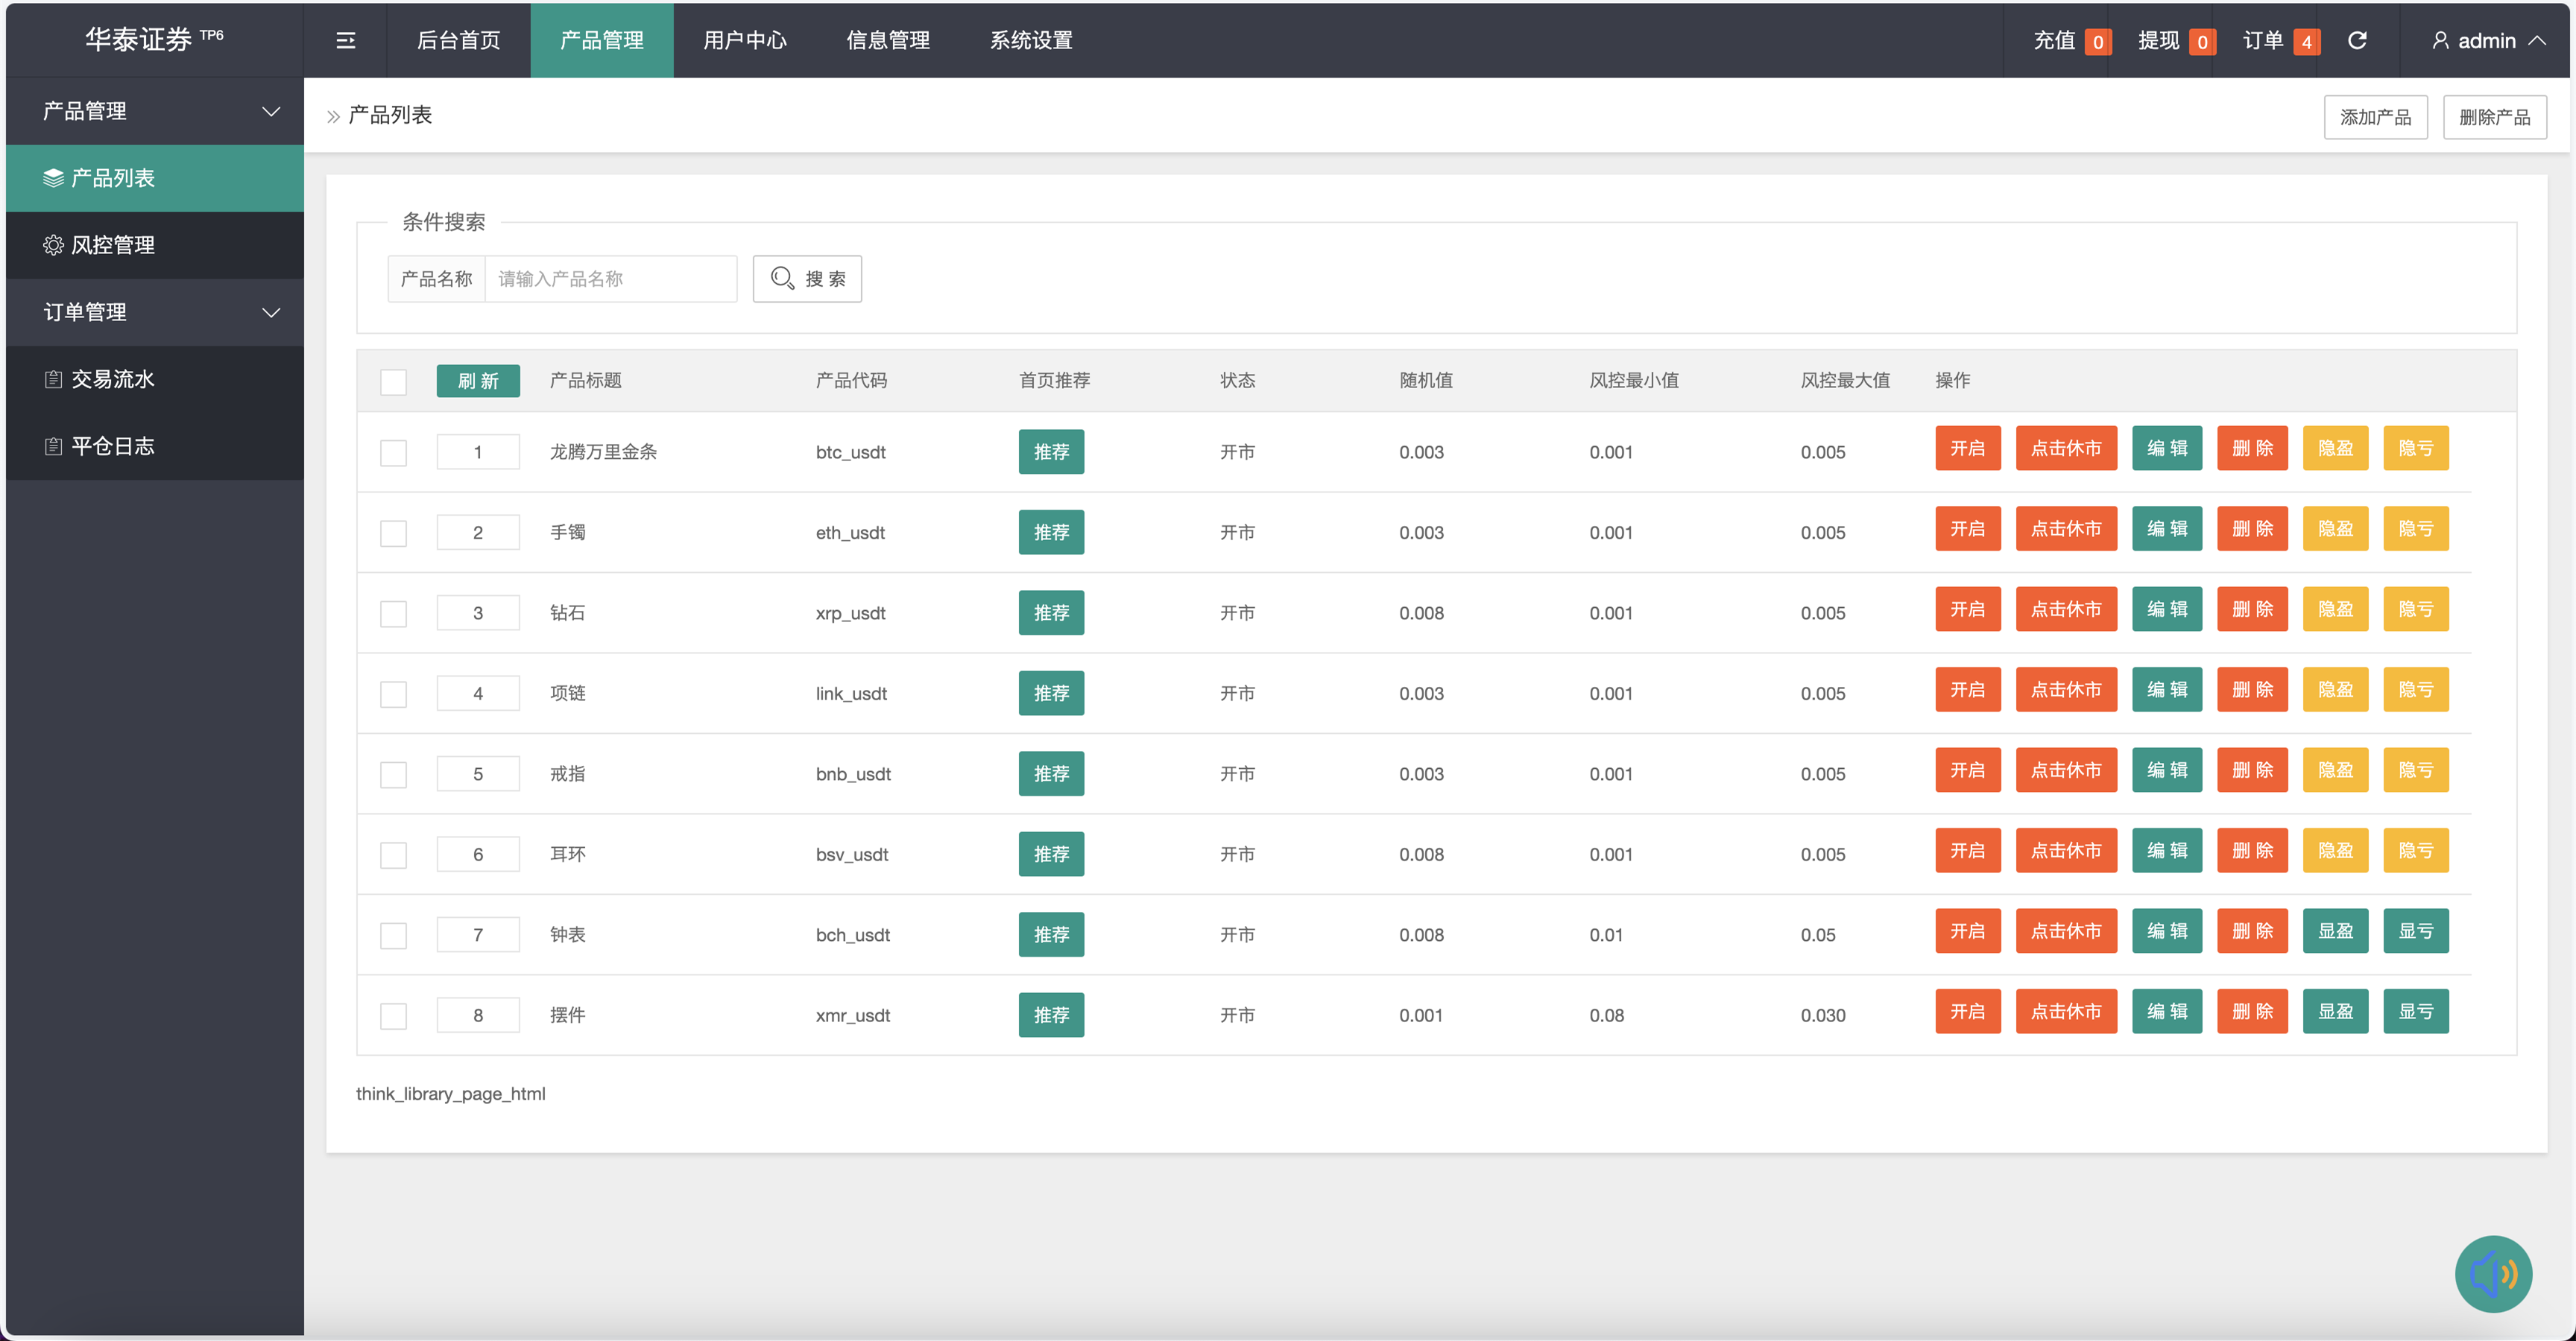2576x1341 pixels.
Task: Click the document icon beside 交易流水
Action: pyautogui.click(x=53, y=378)
